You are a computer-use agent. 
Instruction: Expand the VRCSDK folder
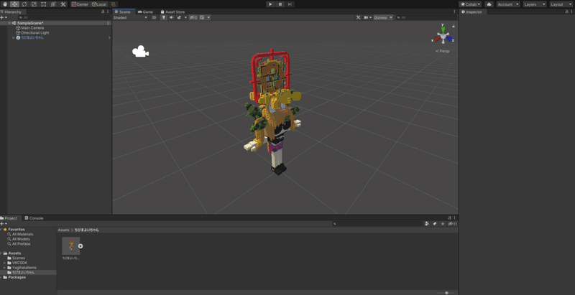pos(5,263)
